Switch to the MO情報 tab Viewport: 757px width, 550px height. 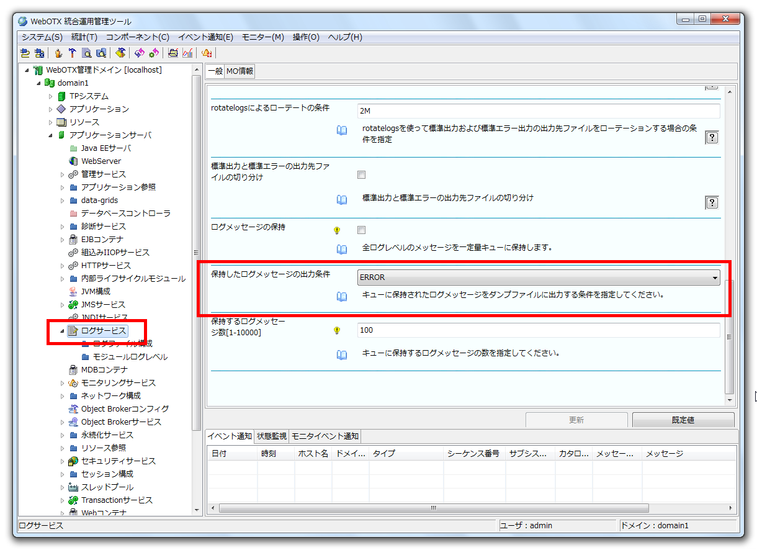[240, 71]
